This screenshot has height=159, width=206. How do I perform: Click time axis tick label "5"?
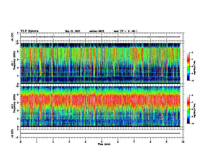pyautogui.click(x=102, y=142)
